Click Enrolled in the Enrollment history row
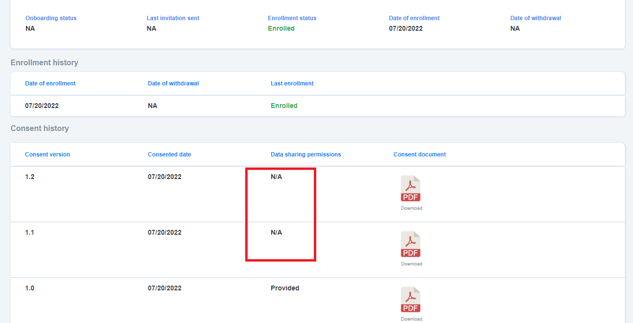633x323 pixels. tap(284, 106)
